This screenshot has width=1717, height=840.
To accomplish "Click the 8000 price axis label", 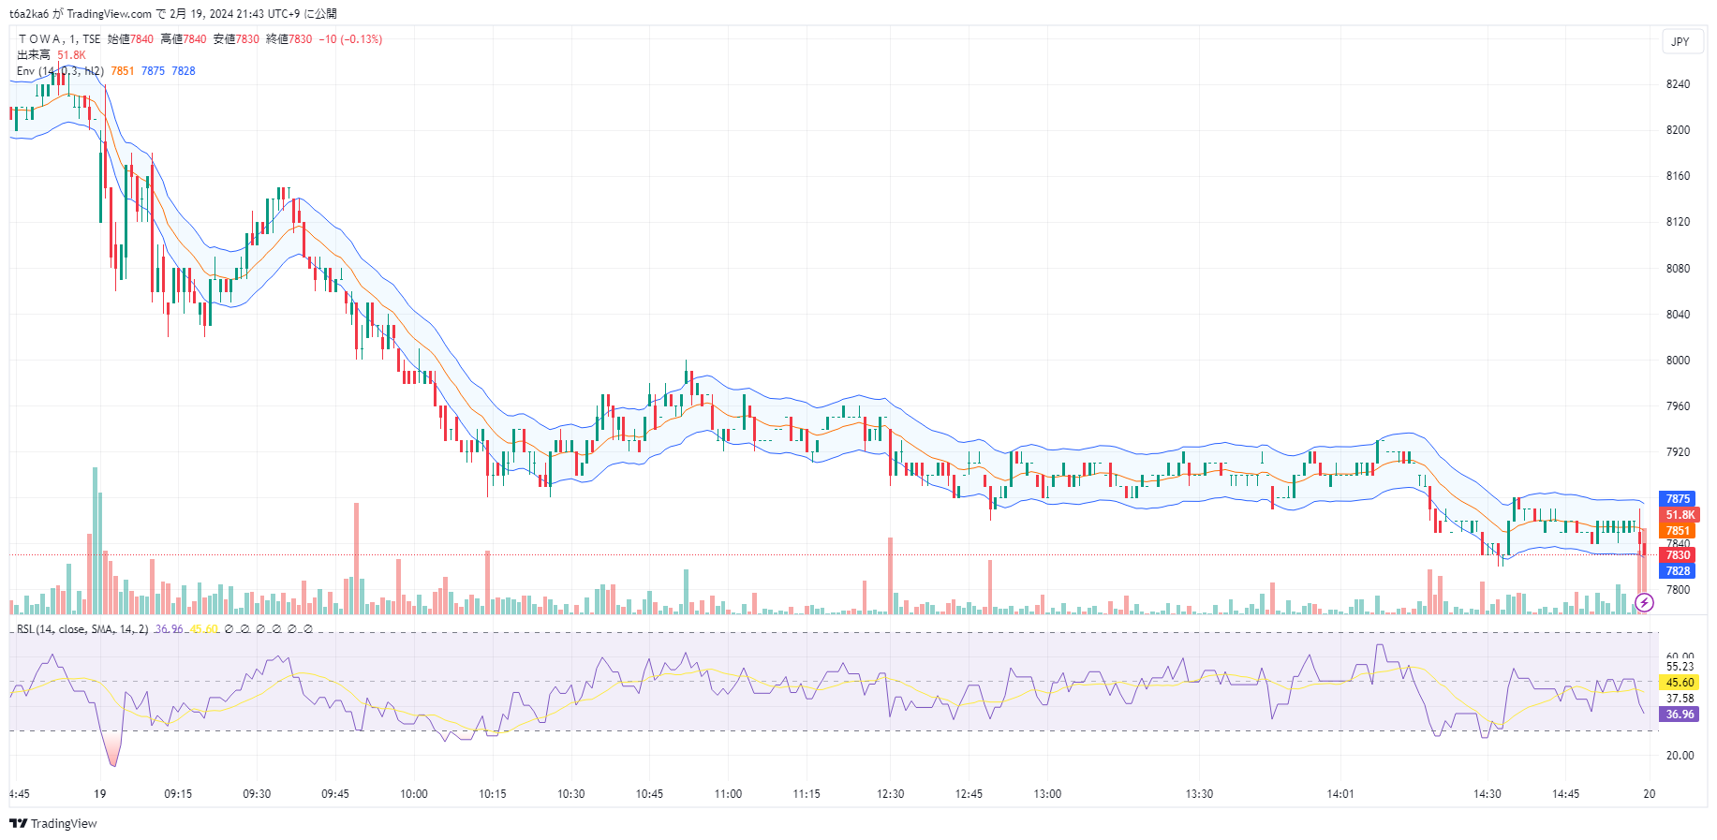I will pyautogui.click(x=1678, y=361).
